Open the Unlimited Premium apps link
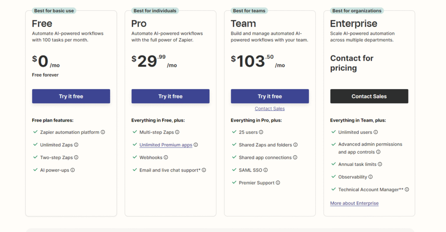Viewport: 446px width, 232px height. (x=166, y=145)
